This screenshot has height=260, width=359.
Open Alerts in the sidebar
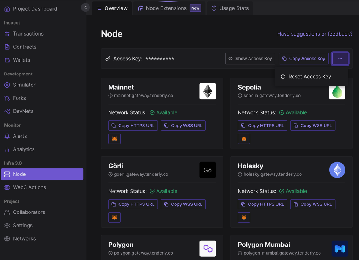15,136
